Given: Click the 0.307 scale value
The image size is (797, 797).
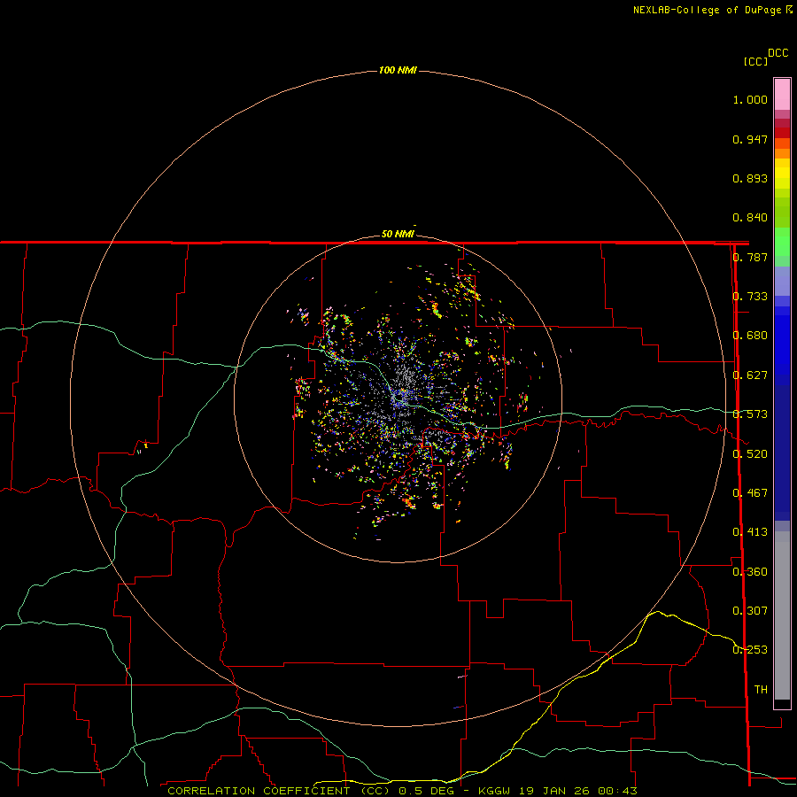Looking at the screenshot, I should pos(750,611).
